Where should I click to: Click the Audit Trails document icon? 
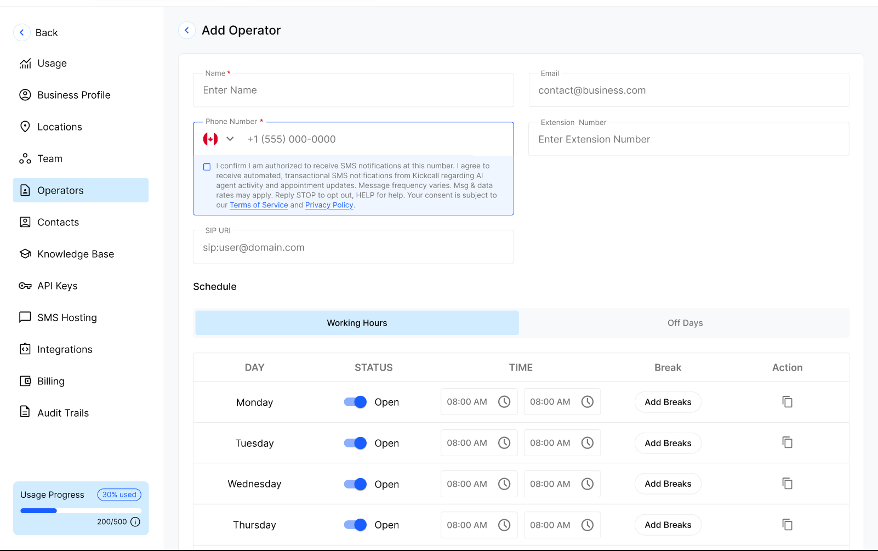[x=25, y=412]
